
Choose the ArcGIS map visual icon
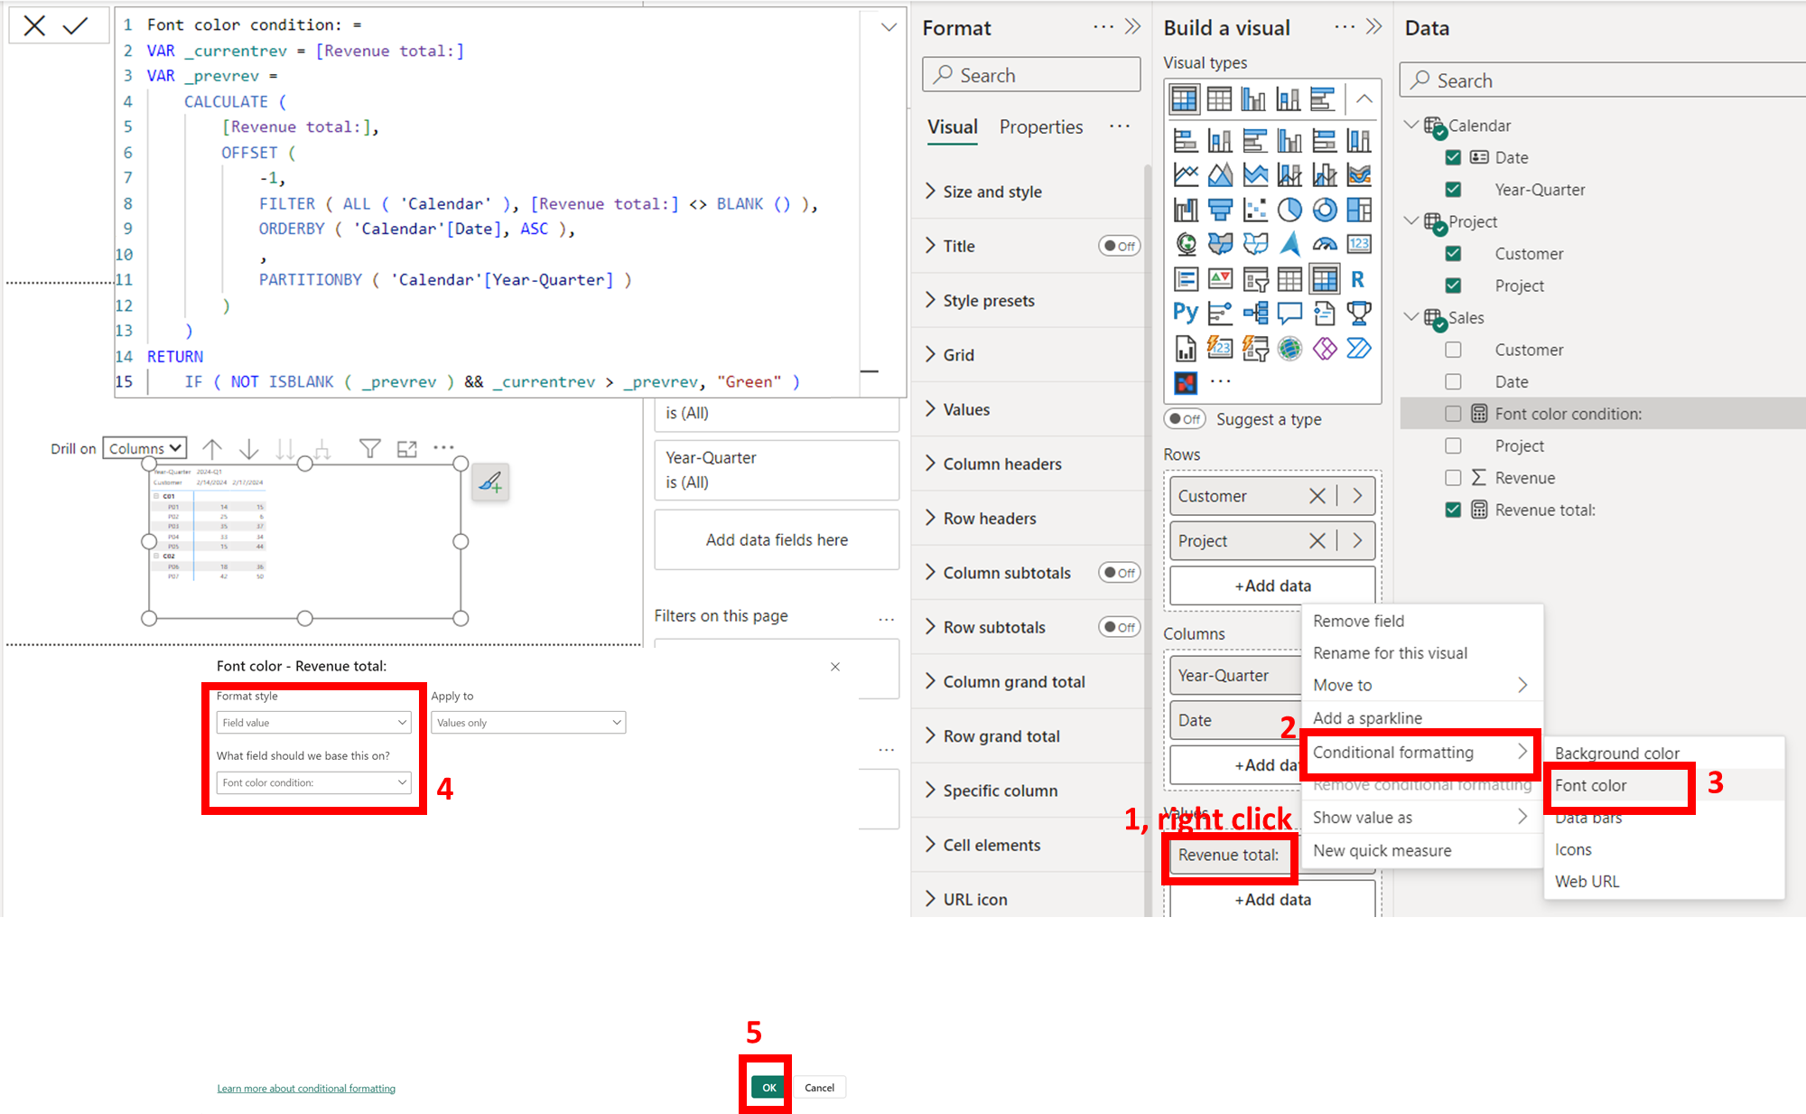pos(1289,348)
